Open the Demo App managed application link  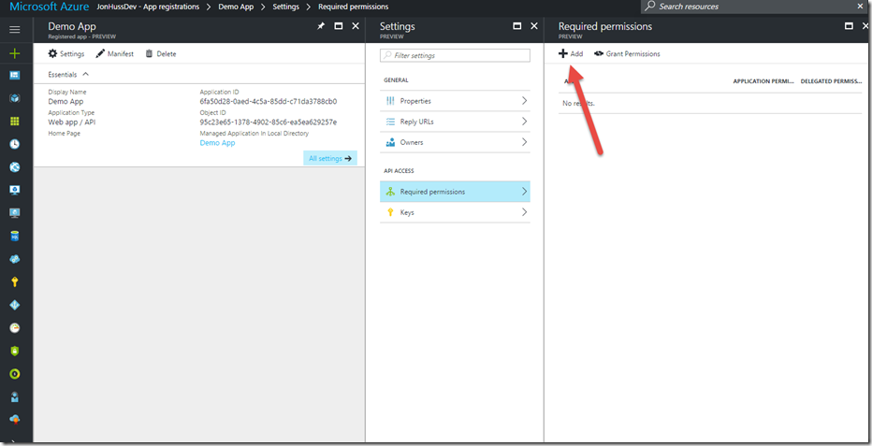pos(217,143)
